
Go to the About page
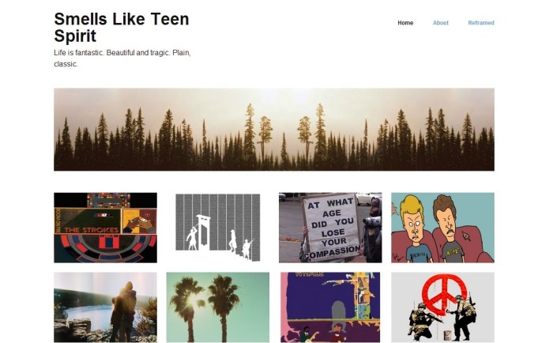pyautogui.click(x=441, y=23)
